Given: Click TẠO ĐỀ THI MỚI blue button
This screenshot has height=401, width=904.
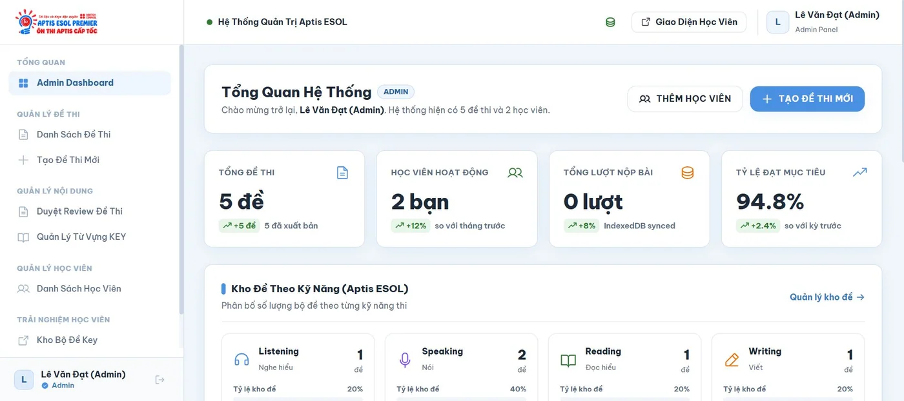Looking at the screenshot, I should point(807,99).
